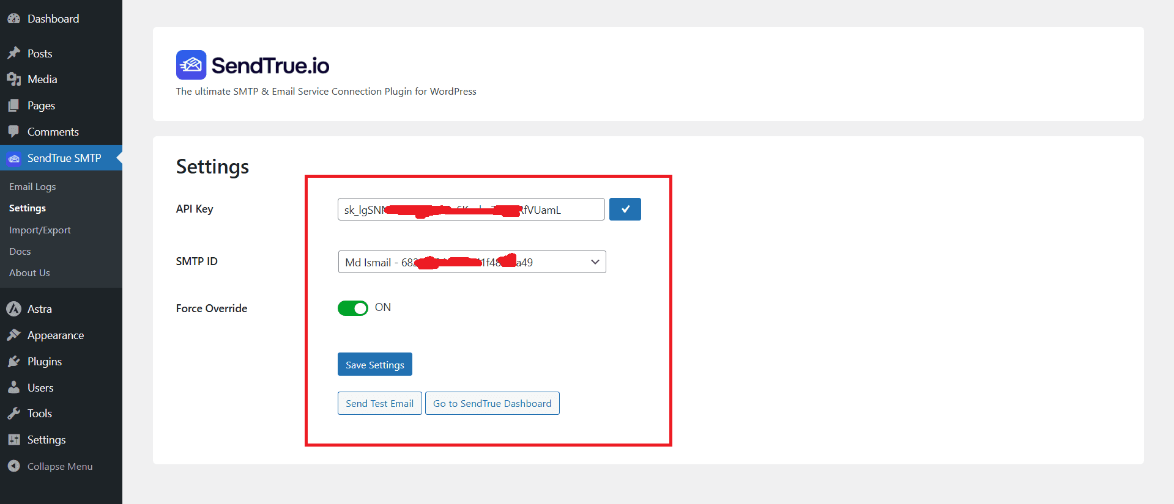The width and height of the screenshot is (1174, 504).
Task: Click the Appearance paintbrush icon
Action: click(13, 335)
